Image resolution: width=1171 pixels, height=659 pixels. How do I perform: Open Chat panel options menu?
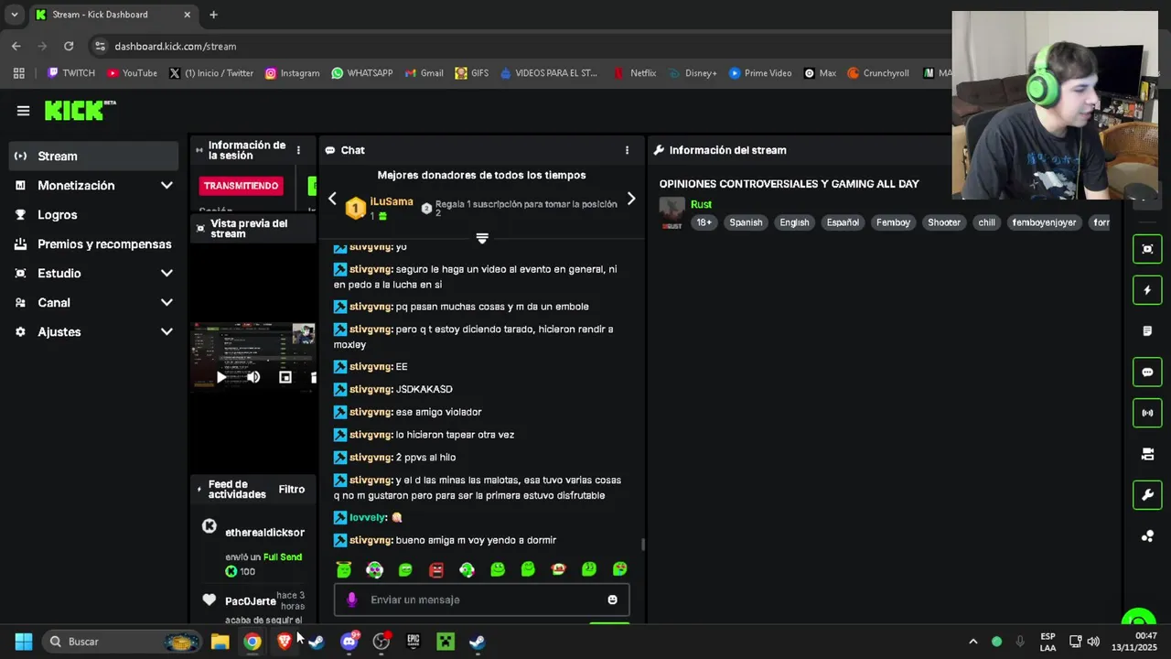click(x=627, y=150)
